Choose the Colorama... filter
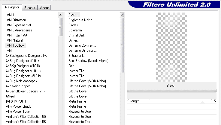This screenshot has width=221, height=125. [76, 30]
